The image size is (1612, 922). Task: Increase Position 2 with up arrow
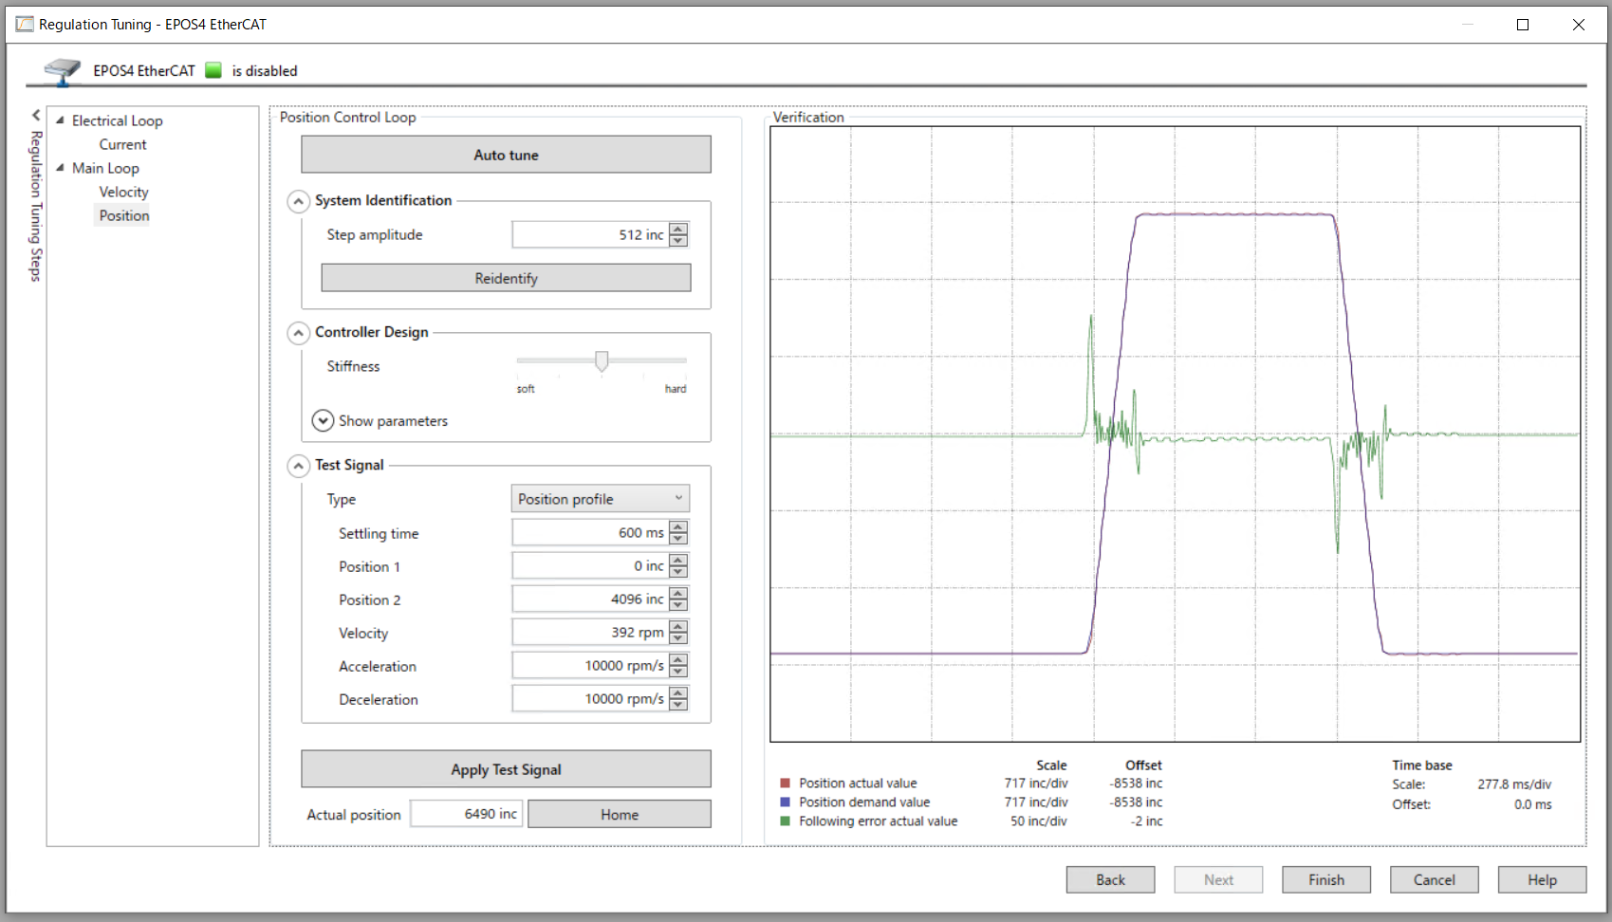pyautogui.click(x=678, y=594)
